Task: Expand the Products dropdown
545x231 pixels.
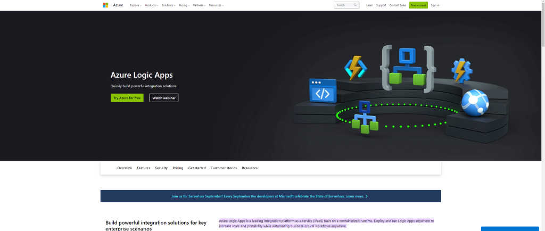Action: [152, 5]
